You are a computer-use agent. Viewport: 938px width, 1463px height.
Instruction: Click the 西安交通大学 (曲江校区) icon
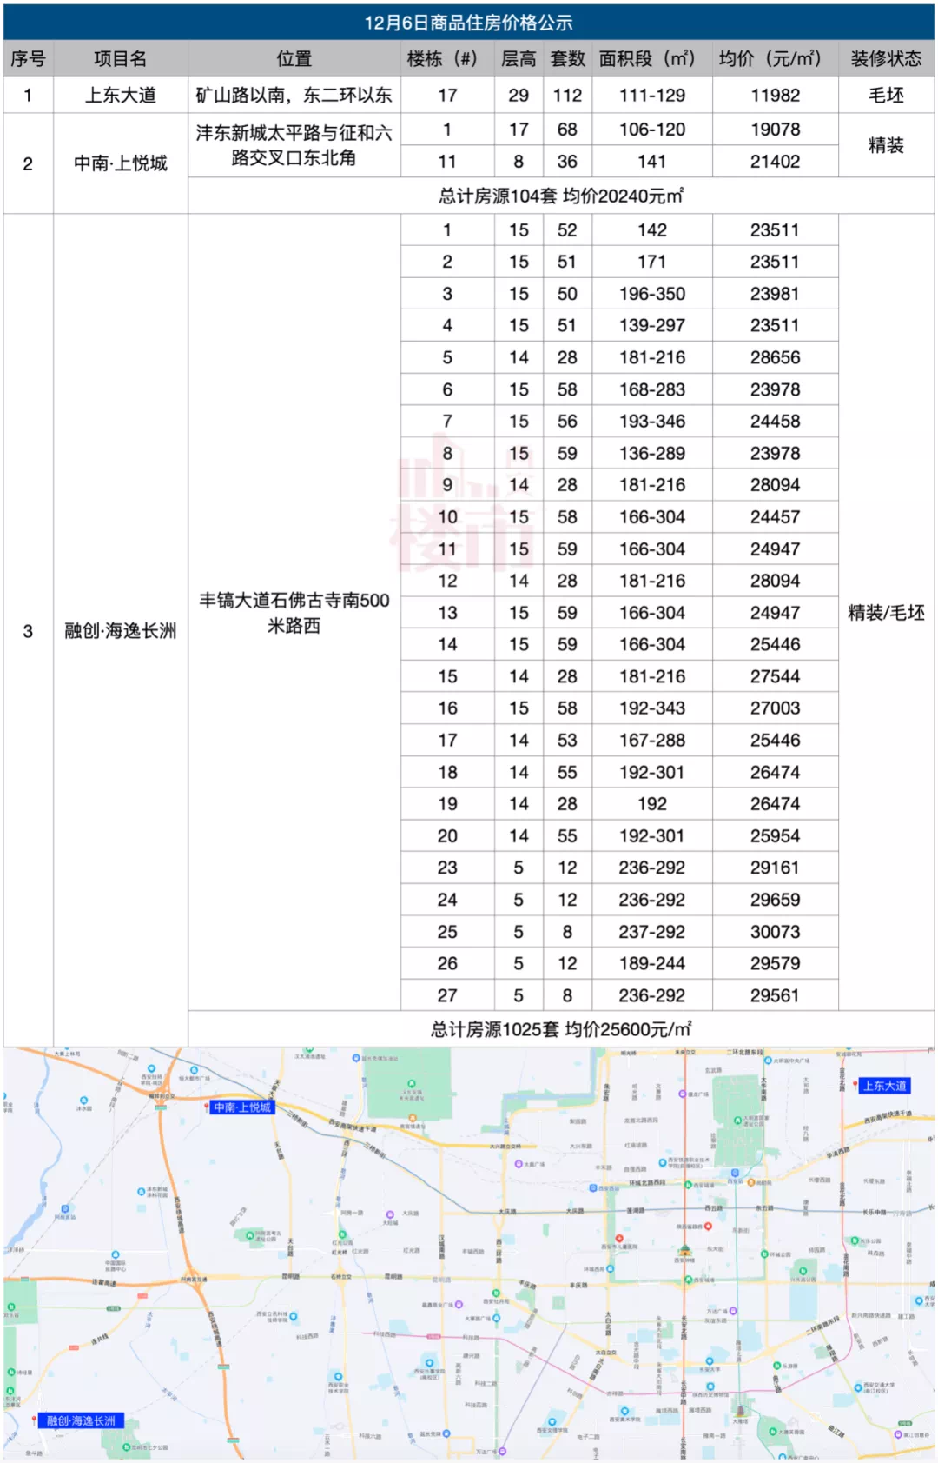click(x=858, y=1387)
